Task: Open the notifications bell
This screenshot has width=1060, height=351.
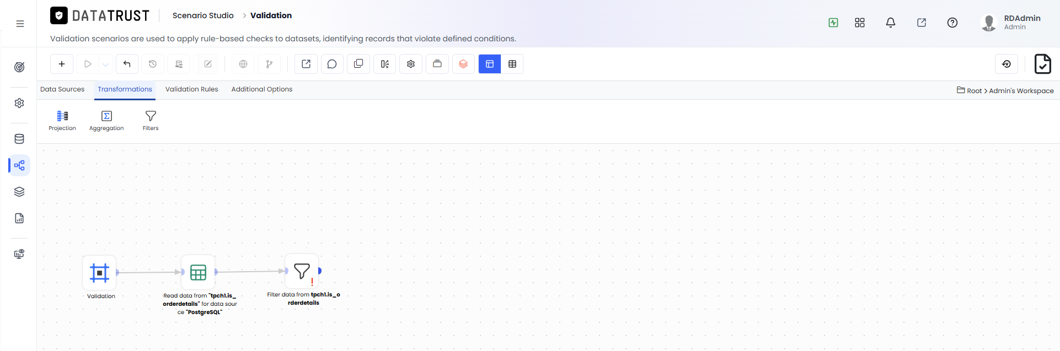Action: tap(891, 23)
